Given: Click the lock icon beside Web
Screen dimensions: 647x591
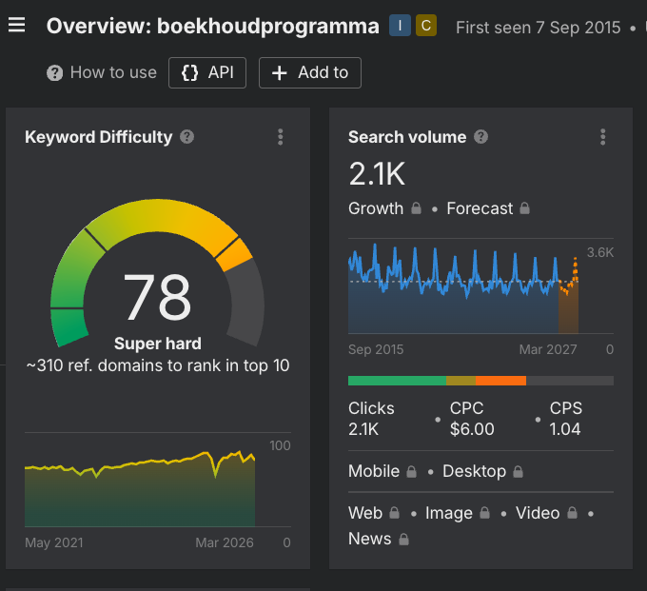Looking at the screenshot, I should [x=395, y=513].
